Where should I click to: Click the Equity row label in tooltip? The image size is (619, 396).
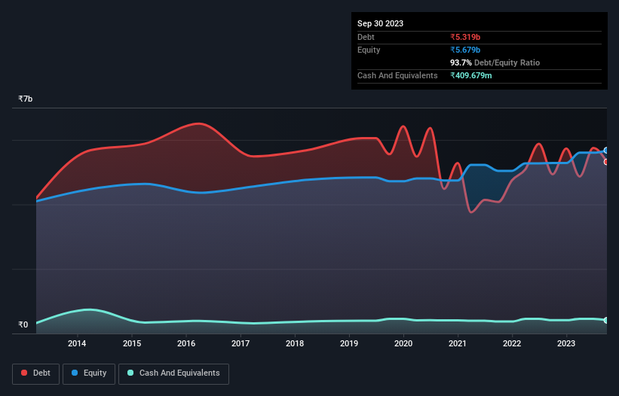coord(369,50)
